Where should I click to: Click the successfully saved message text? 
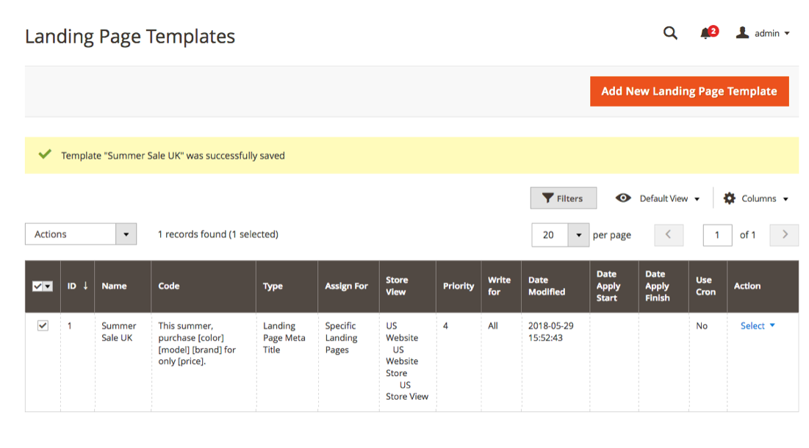[x=173, y=156]
